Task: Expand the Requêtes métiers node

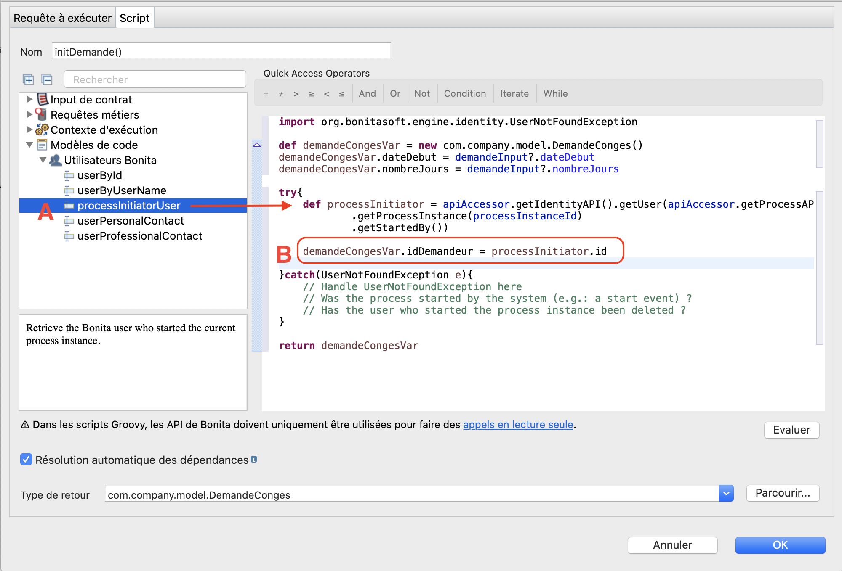Action: pyautogui.click(x=29, y=114)
